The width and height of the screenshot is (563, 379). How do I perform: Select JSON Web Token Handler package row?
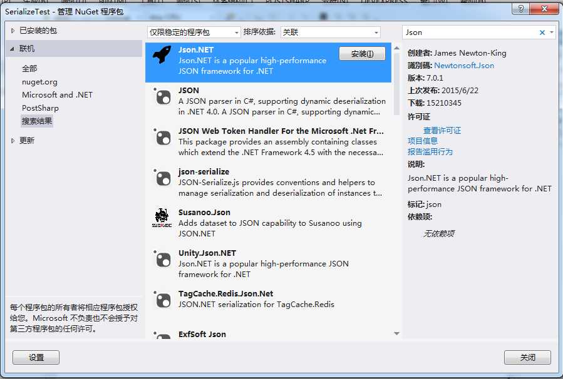tap(268, 141)
